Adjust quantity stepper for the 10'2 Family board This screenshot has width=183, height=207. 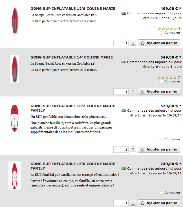coord(133,149)
